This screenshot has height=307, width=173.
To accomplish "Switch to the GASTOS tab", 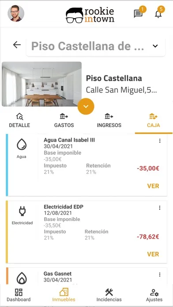I will point(64,120).
